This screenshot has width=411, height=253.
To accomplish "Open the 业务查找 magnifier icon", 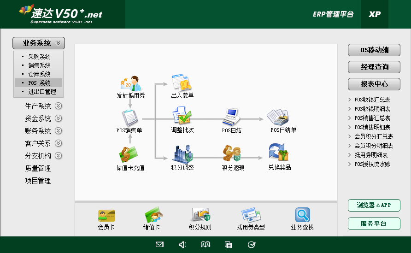I will pyautogui.click(x=302, y=215).
